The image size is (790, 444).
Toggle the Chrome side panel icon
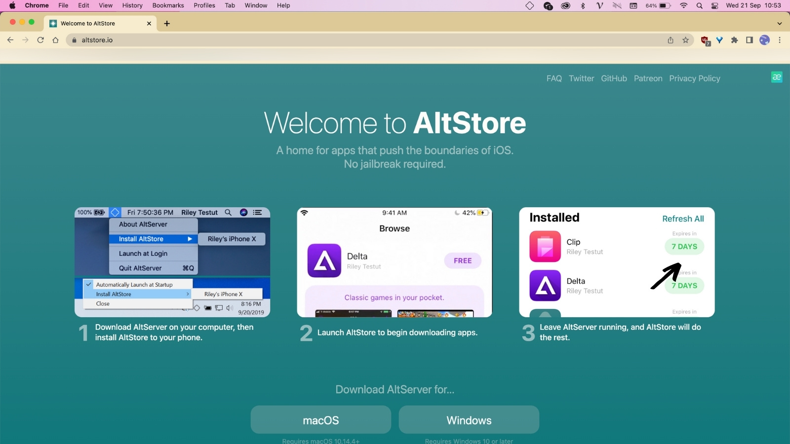749,40
